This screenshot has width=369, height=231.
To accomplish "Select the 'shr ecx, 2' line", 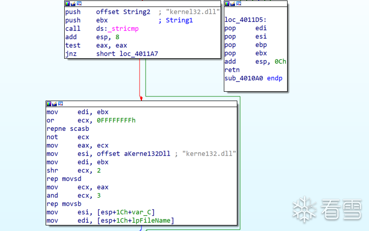I will click(x=74, y=170).
